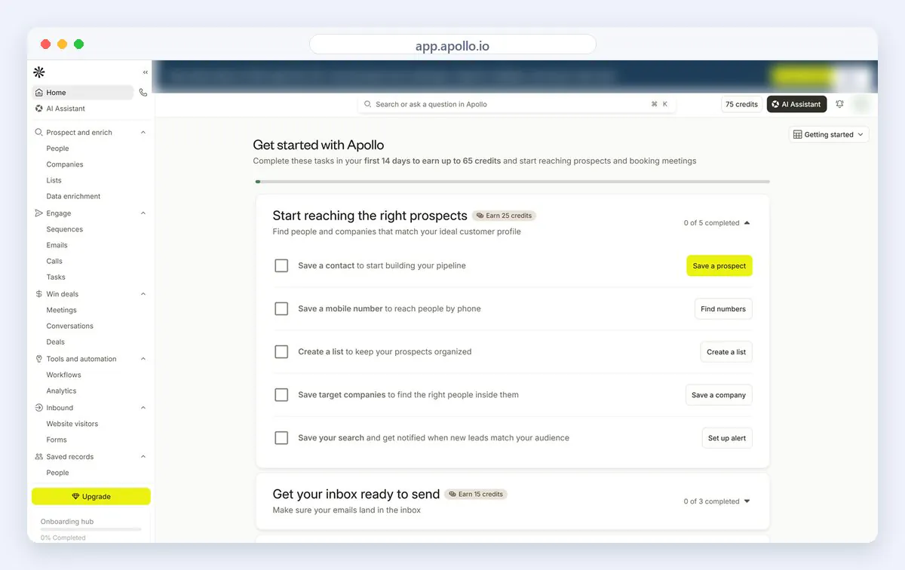Click the Engage paper plane icon
Image resolution: width=905 pixels, height=570 pixels.
coord(39,213)
